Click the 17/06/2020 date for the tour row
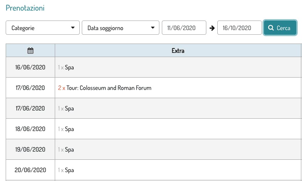This screenshot has width=302, height=181. [31, 88]
